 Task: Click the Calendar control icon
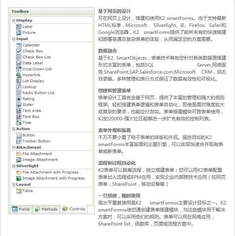tap(19, 45)
